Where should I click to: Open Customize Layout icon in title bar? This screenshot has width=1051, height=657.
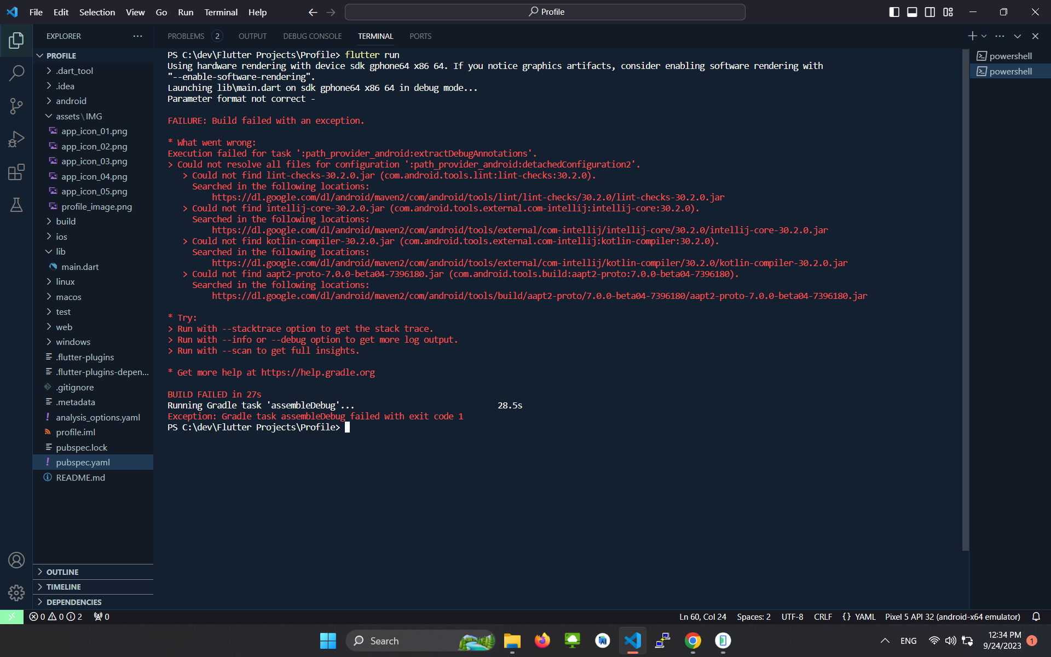coord(948,12)
